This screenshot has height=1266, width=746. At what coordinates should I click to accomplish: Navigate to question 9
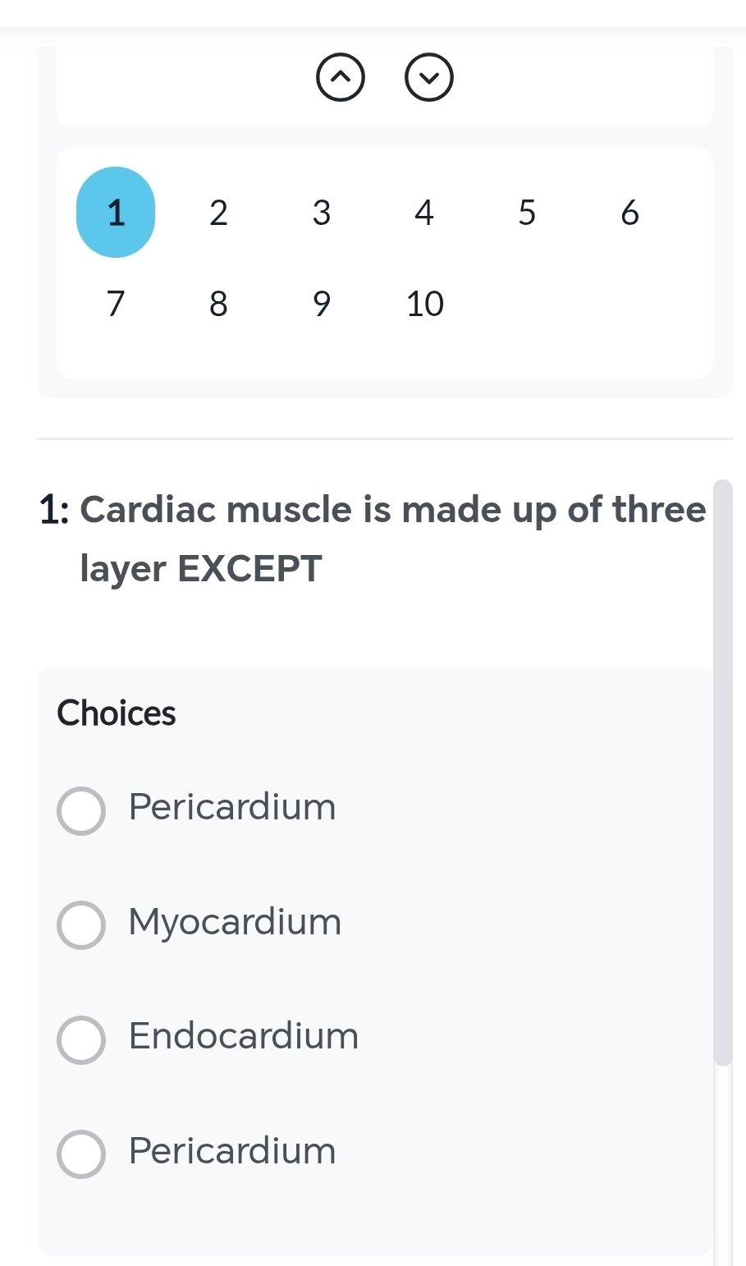pos(321,303)
